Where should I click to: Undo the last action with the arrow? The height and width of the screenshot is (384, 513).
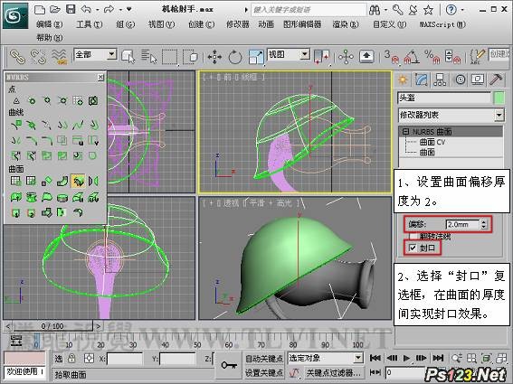click(x=86, y=9)
